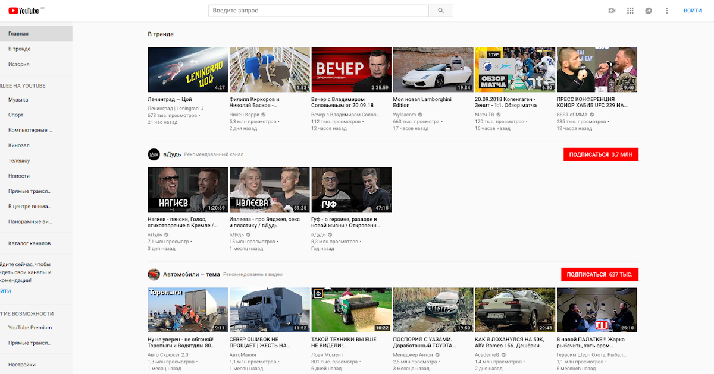Image resolution: width=714 pixels, height=374 pixels.
Task: Open channel name АвтоМания
Action: 243,354
